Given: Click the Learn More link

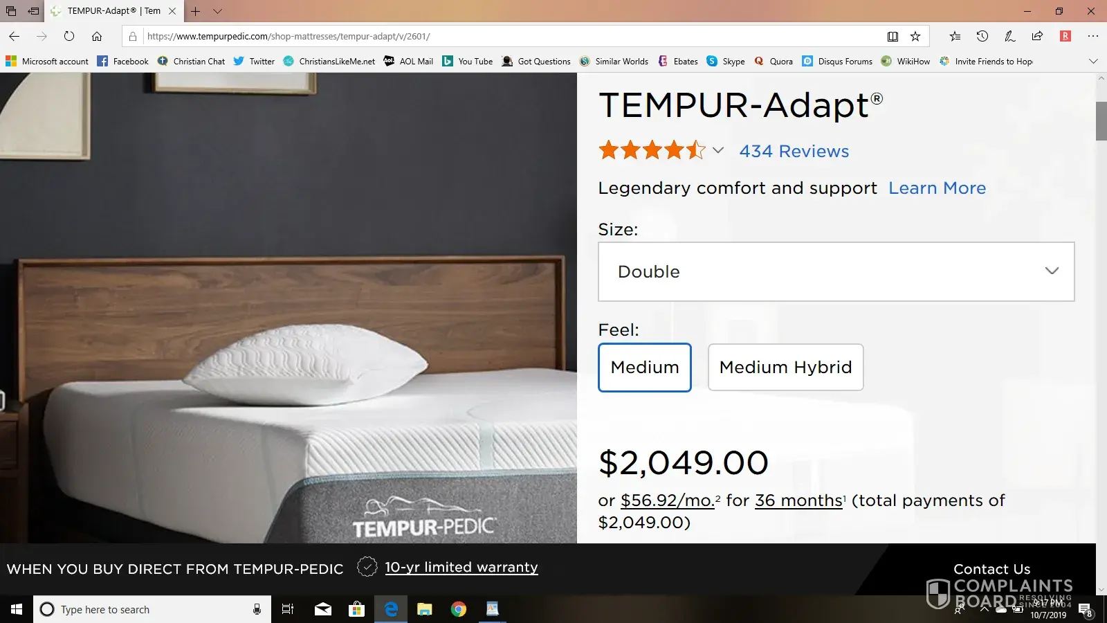Looking at the screenshot, I should point(937,188).
